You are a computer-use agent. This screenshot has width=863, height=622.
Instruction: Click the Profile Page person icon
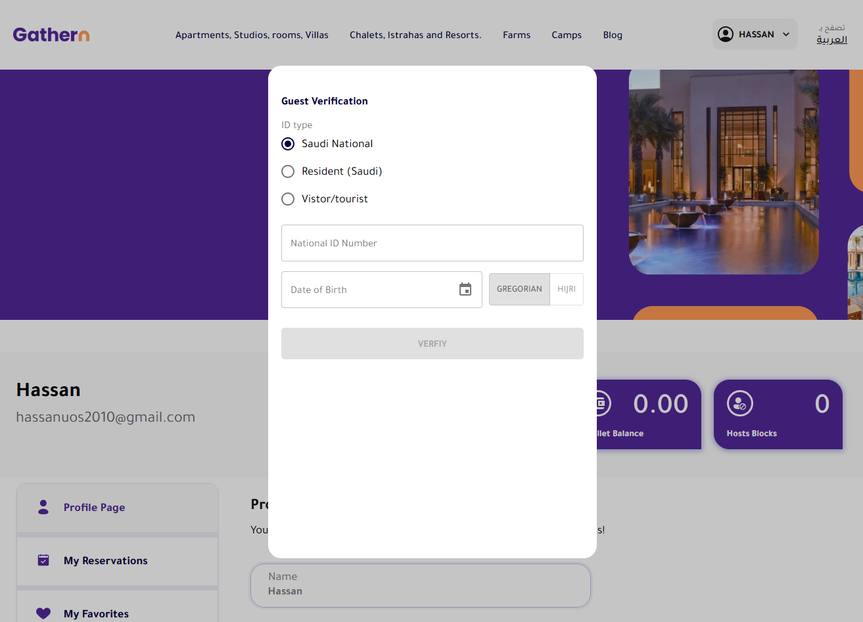pos(43,507)
